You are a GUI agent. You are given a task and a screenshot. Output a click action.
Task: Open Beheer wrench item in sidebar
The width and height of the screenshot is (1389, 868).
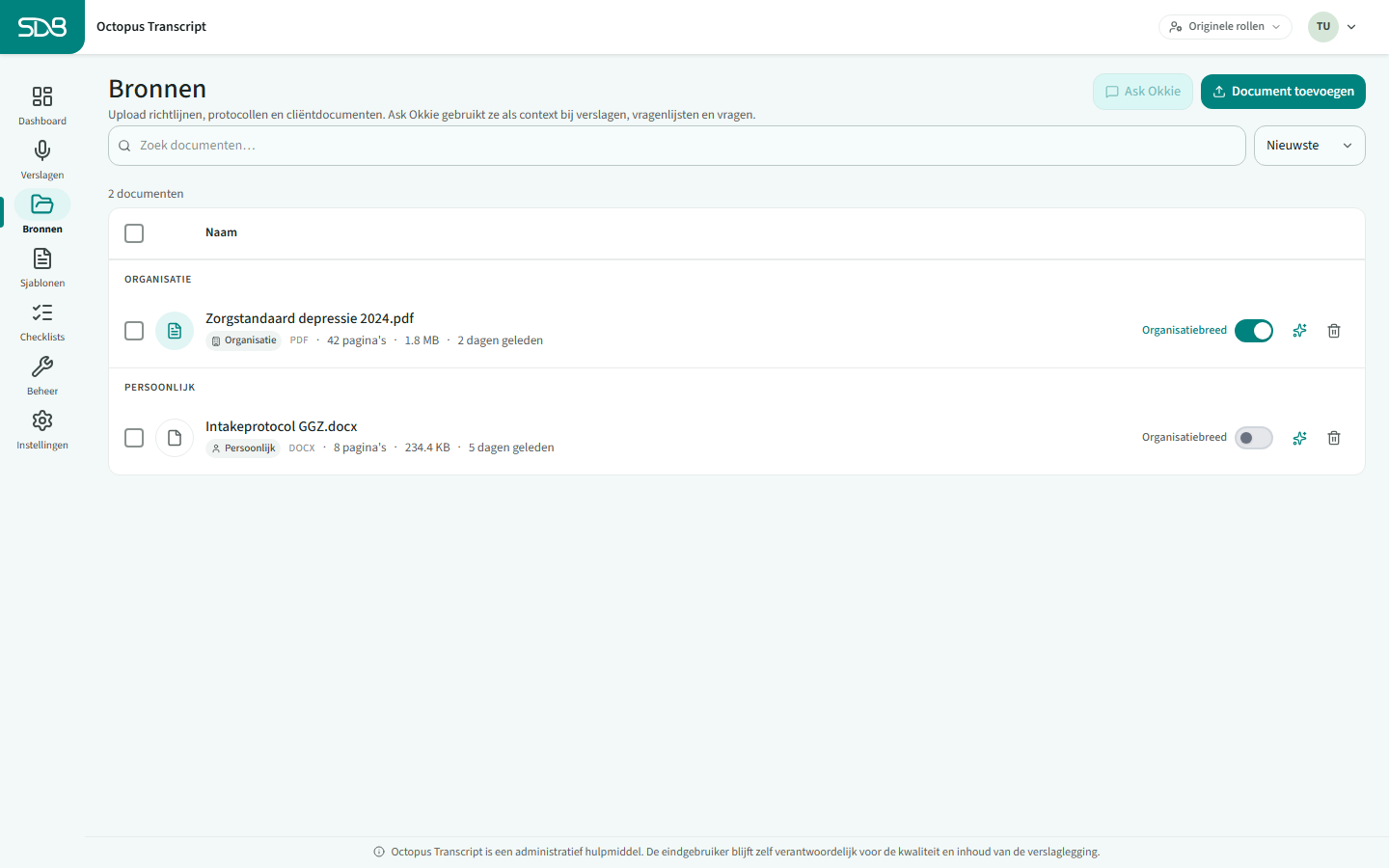point(42,375)
